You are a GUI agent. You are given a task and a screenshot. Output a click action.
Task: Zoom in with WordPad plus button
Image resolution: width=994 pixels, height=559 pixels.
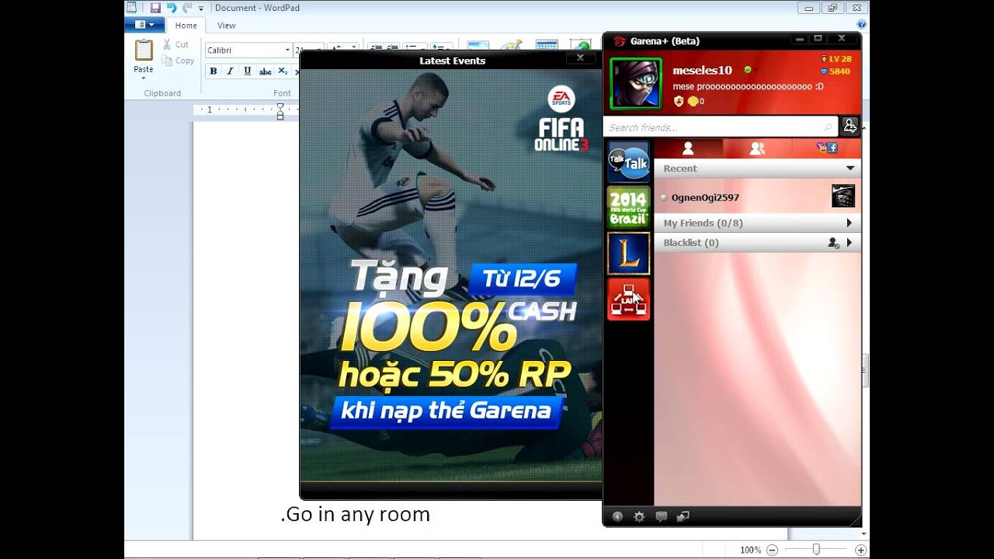[x=860, y=550]
